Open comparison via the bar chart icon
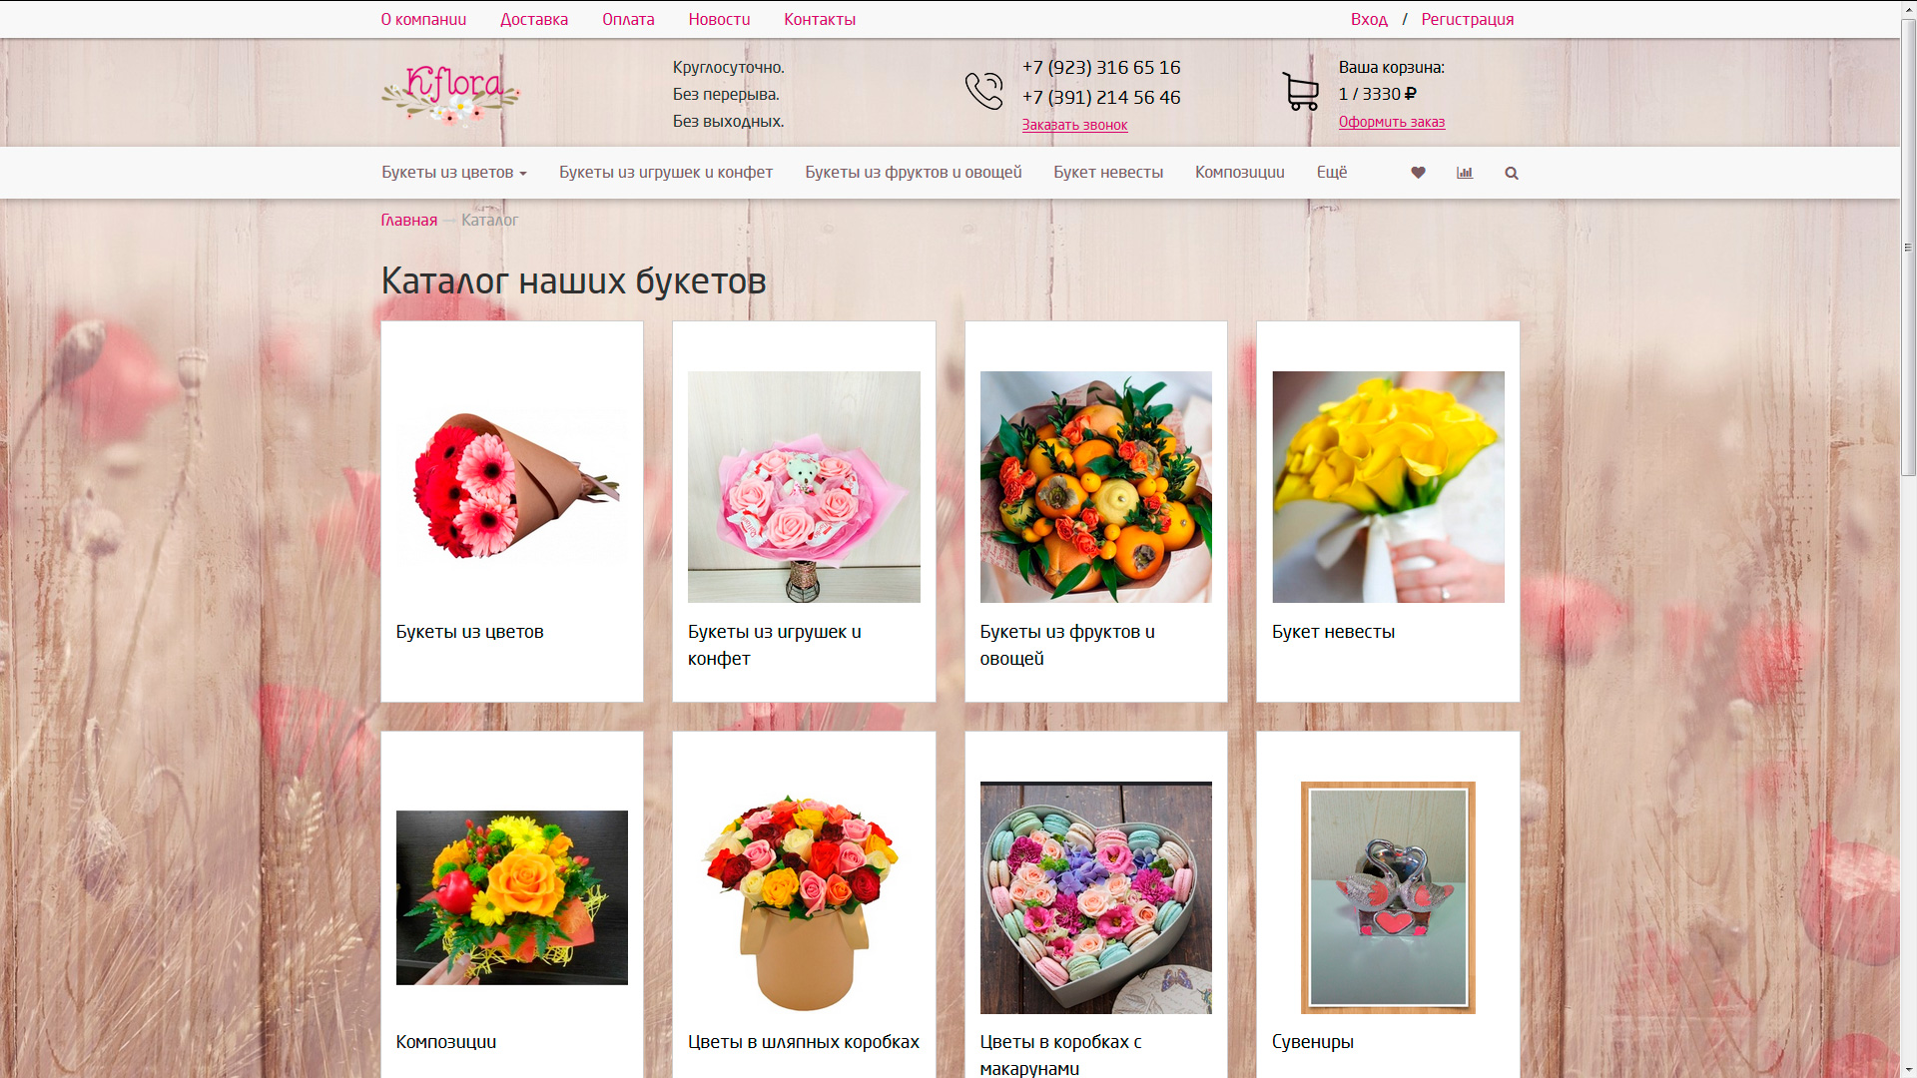 [x=1465, y=173]
